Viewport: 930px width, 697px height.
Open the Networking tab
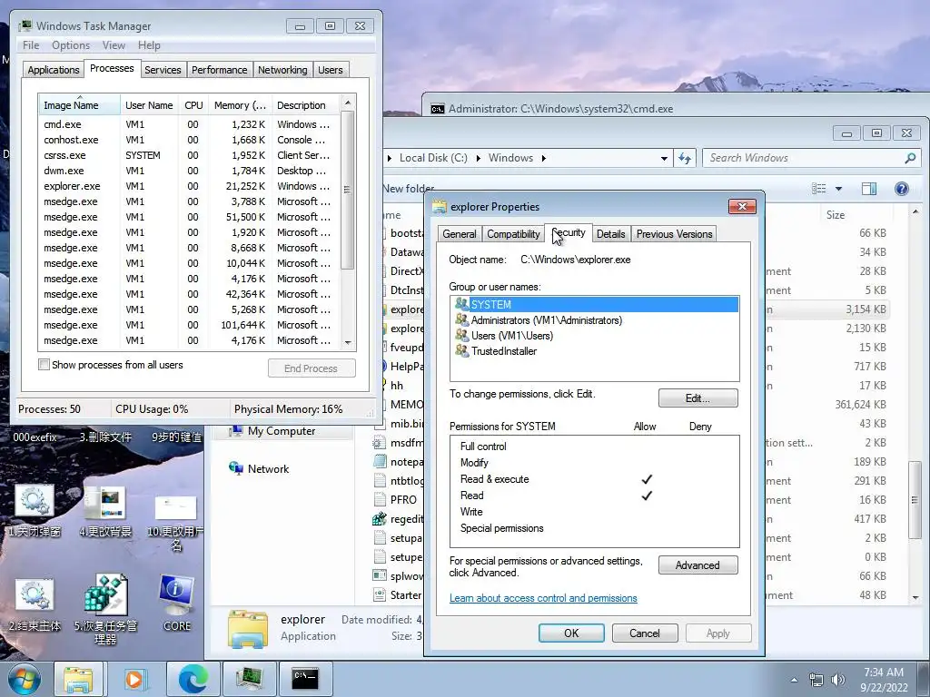(282, 70)
